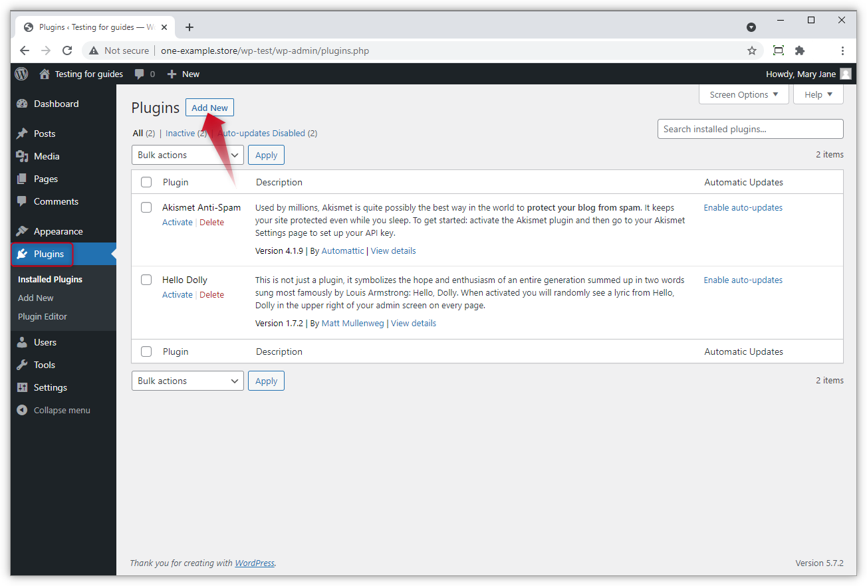Viewport: 867px width, 586px height.
Task: Check the Akismet Anti-Spam checkbox
Action: point(146,207)
